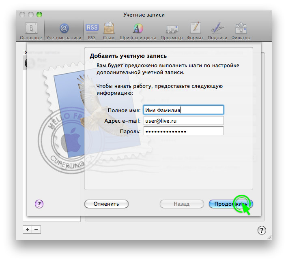The height and width of the screenshot is (262, 288).
Task: Add an account with the plus button
Action: pyautogui.click(x=28, y=230)
